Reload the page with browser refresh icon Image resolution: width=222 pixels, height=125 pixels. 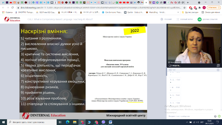[12, 8]
